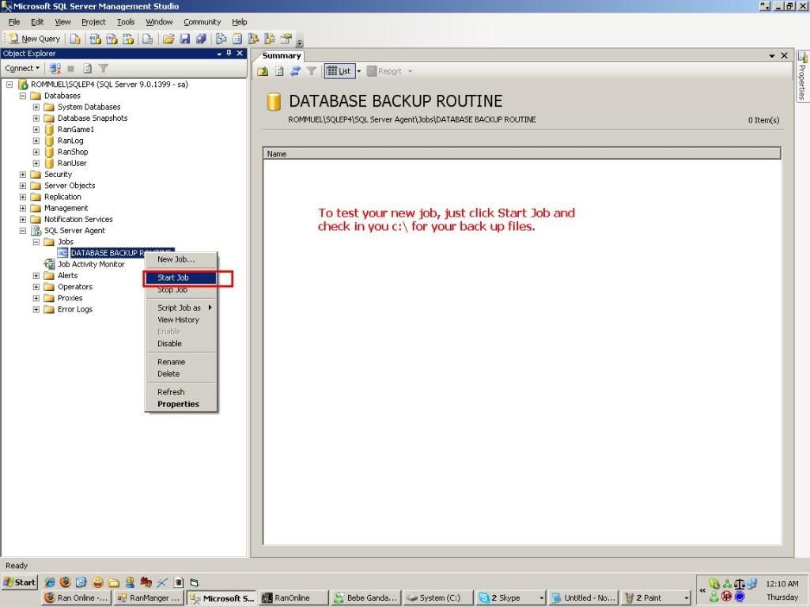Image resolution: width=810 pixels, height=607 pixels.
Task: Click the Open File folder icon
Action: point(168,39)
